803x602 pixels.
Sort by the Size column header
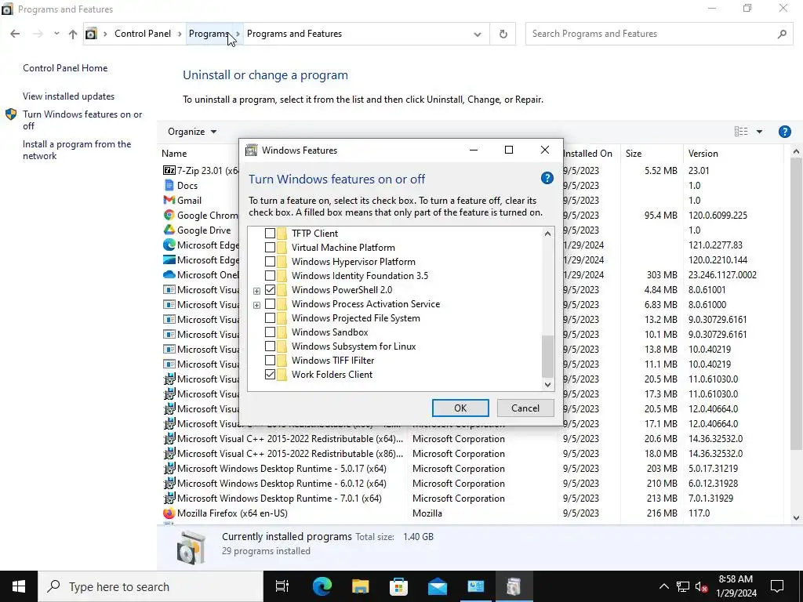pyautogui.click(x=651, y=154)
